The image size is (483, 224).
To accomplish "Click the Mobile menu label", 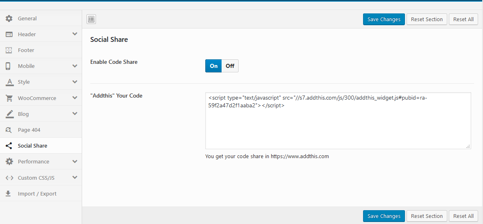I will coord(26,66).
